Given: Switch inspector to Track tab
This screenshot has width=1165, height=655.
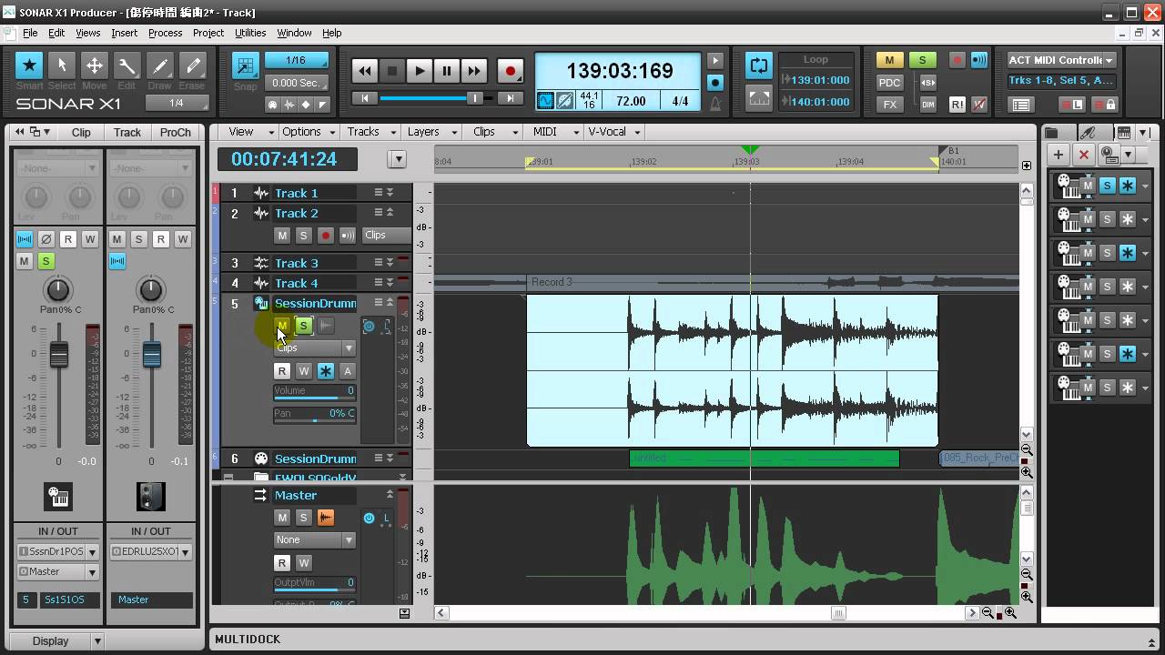Looking at the screenshot, I should tap(127, 132).
